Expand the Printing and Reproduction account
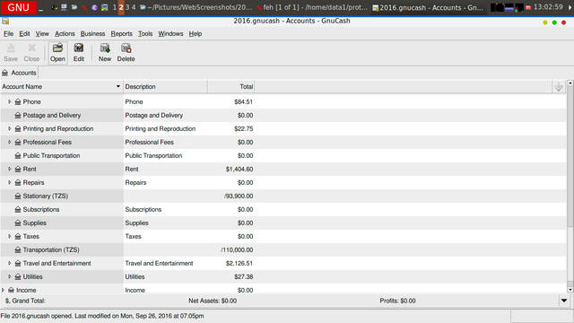 click(x=10, y=129)
